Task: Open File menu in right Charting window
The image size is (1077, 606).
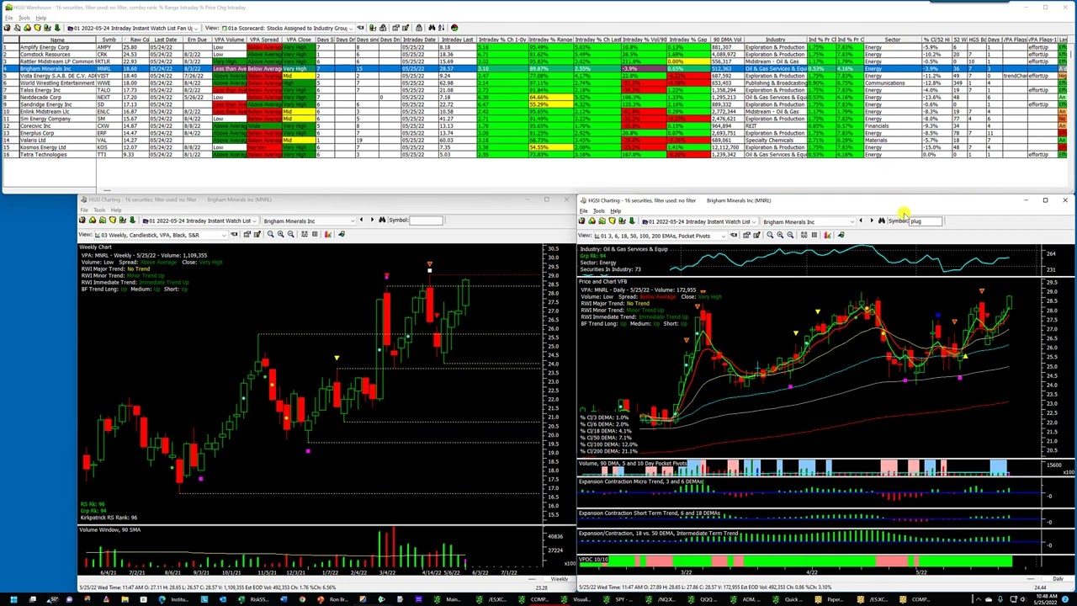Action: 584,211
